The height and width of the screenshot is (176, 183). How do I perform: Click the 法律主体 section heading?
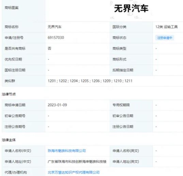[x=9, y=140]
